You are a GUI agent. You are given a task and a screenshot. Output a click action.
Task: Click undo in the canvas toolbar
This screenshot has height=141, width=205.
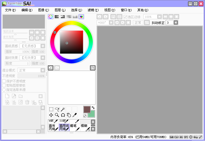coord(99,17)
